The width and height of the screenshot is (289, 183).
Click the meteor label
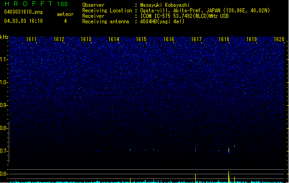point(65,14)
